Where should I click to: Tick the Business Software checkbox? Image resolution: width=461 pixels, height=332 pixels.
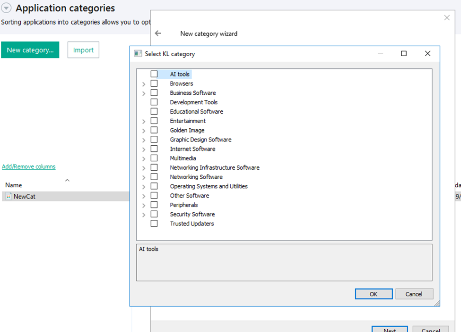(x=154, y=93)
